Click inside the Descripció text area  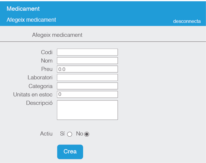[x=87, y=110]
